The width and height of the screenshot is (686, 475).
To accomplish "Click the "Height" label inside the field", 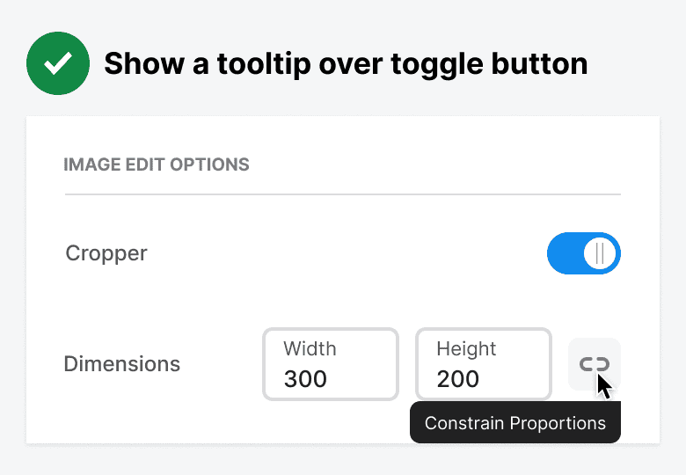I will click(466, 348).
